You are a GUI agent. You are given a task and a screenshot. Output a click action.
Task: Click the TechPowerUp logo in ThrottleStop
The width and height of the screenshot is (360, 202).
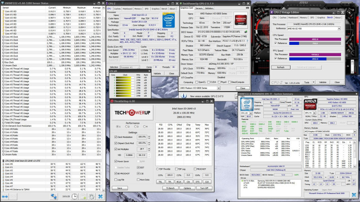point(132,113)
